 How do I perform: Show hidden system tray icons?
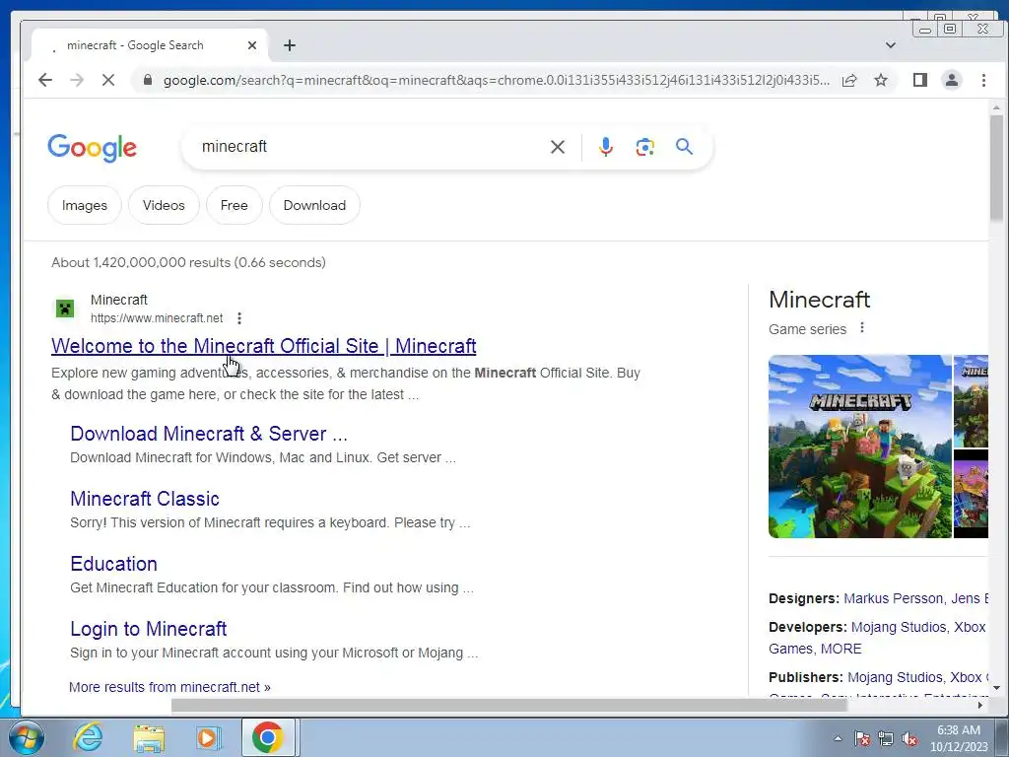[x=838, y=739]
